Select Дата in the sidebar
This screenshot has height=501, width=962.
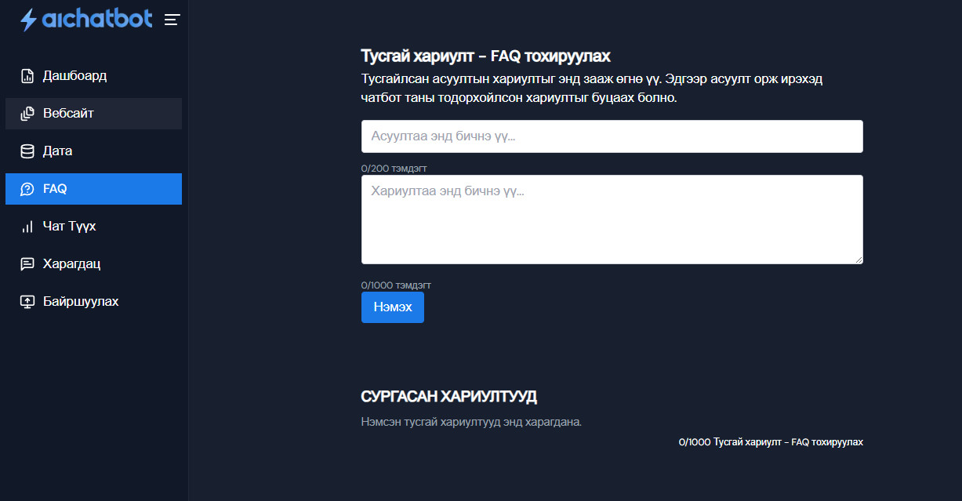57,151
